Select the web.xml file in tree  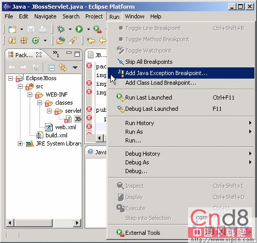pyautogui.click(x=65, y=127)
